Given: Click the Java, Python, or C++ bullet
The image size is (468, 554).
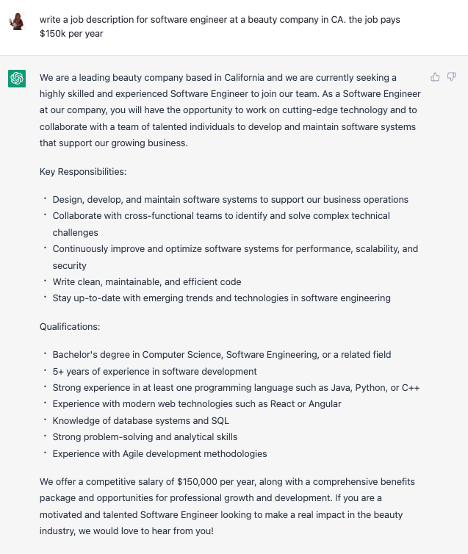Looking at the screenshot, I should pos(236,388).
